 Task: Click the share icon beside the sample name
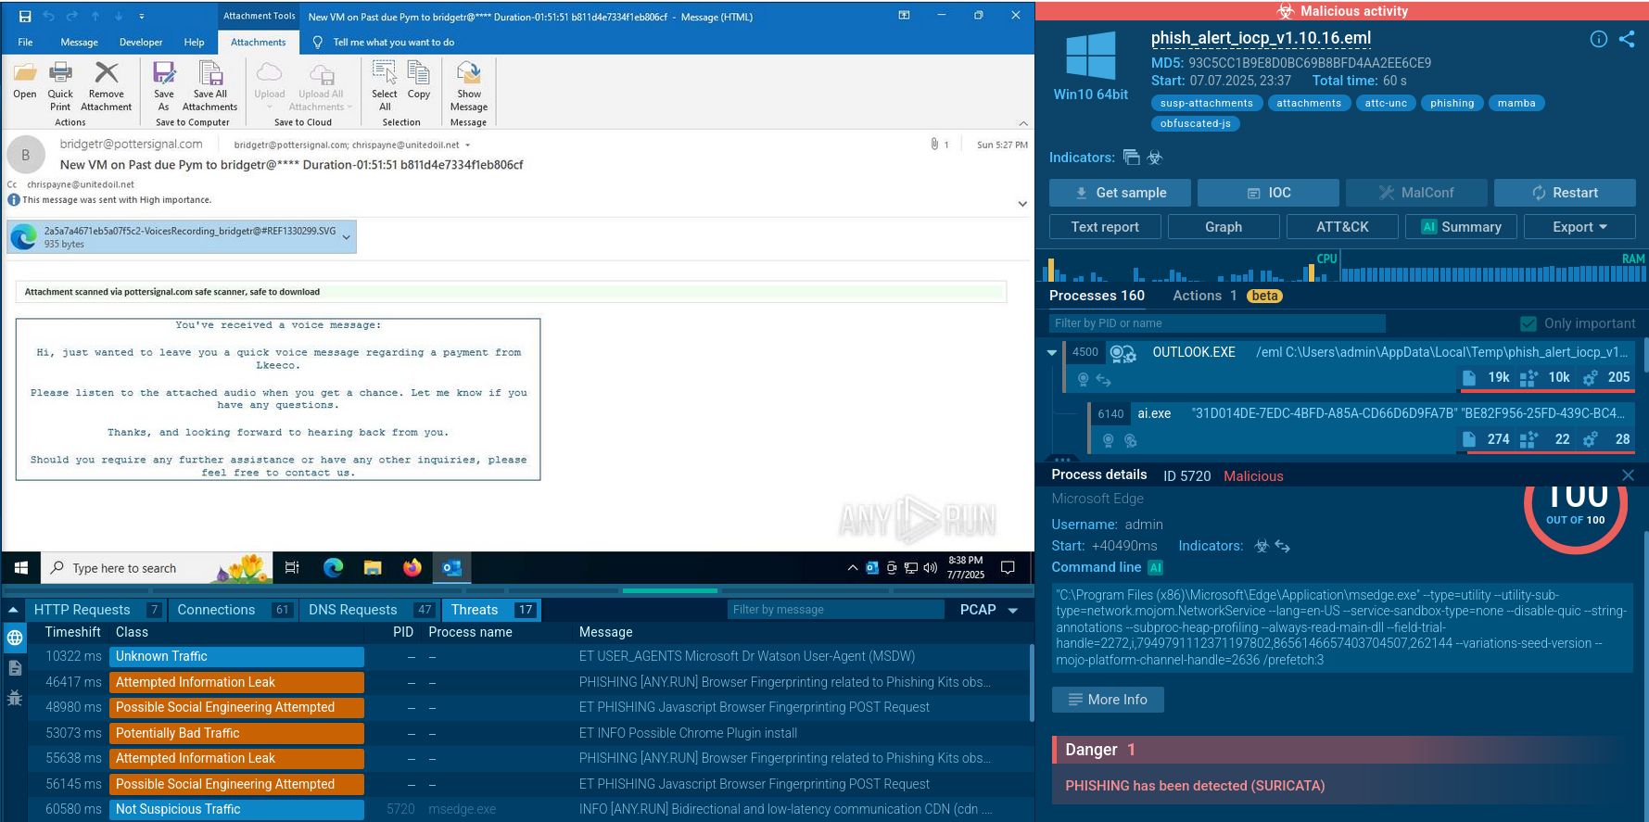pyautogui.click(x=1627, y=39)
